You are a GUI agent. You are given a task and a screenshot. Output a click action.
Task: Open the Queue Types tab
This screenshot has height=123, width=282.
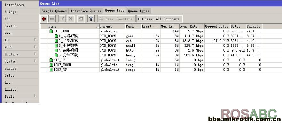[139, 11]
